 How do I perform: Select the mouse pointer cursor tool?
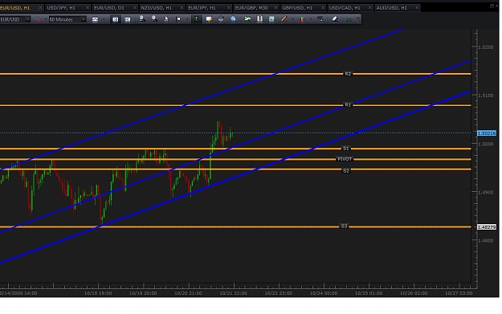coord(166,19)
